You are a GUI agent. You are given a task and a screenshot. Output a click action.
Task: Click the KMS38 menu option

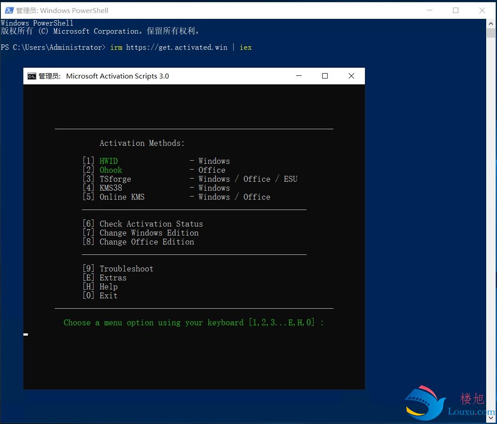[x=111, y=188]
